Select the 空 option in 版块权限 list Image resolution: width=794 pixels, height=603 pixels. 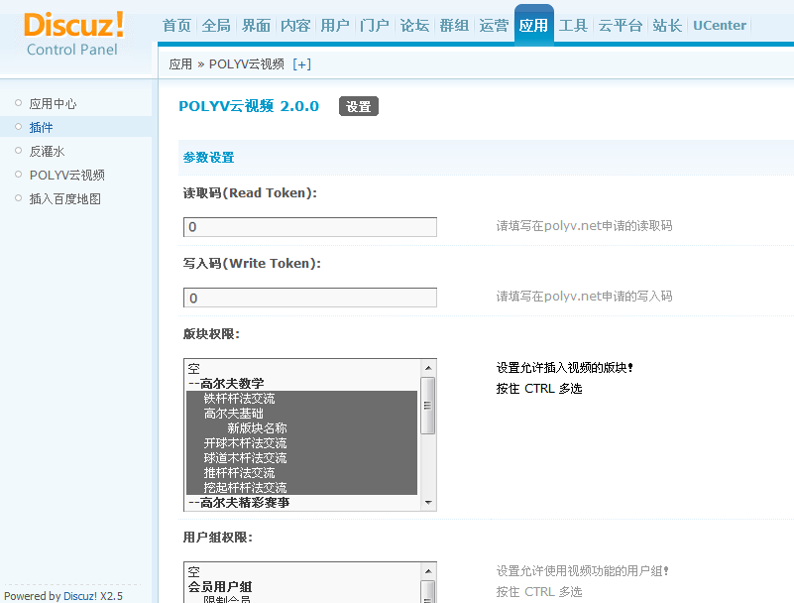point(194,369)
